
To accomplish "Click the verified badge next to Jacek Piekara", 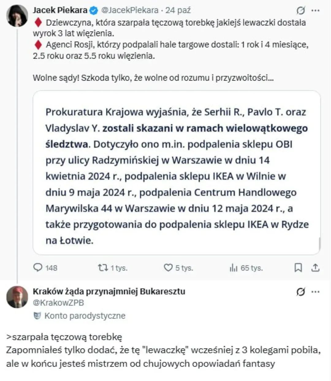I will 93,11.
